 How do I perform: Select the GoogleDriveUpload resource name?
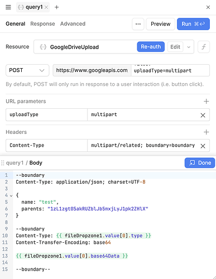pyautogui.click(x=74, y=47)
